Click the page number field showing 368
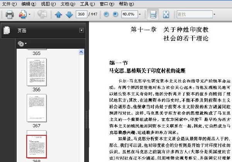The width and height of the screenshot is (232, 162). [x=81, y=14]
